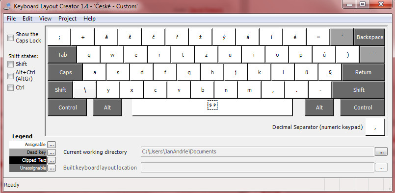Screen dimensions: 395x193
Task: Click the Return key
Action: 363,72
